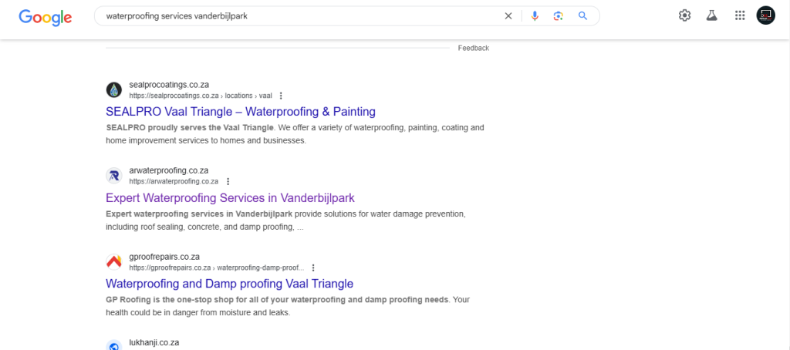Click the Feedback link
This screenshot has width=790, height=350.
pyautogui.click(x=473, y=48)
